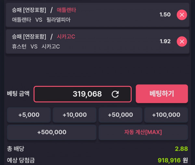The height and width of the screenshot is (165, 195).
Task: Select the 애틀랜타 VS 필라델피아 match row
Action: 97,15
